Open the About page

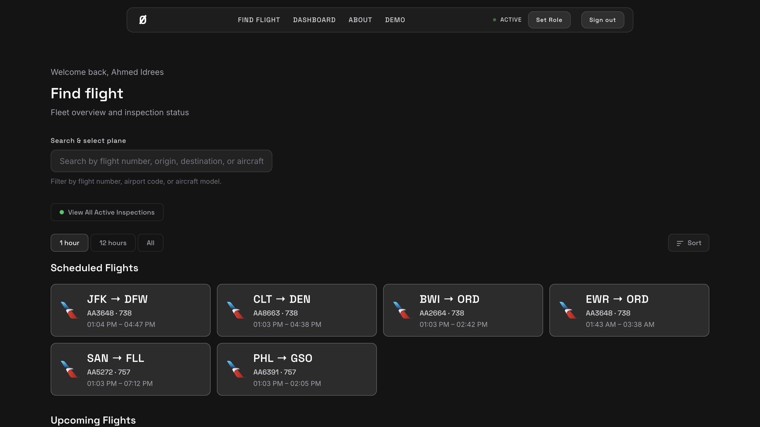[x=360, y=20]
